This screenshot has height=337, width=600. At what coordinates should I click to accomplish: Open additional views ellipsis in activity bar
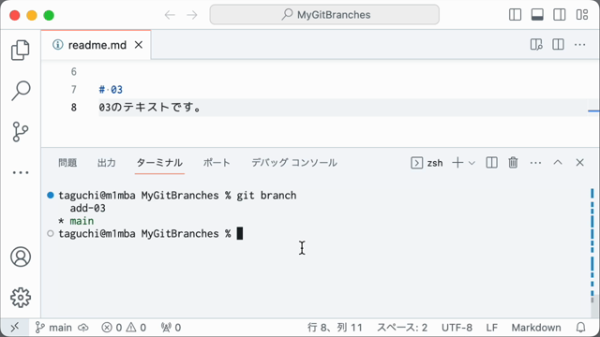[21, 172]
